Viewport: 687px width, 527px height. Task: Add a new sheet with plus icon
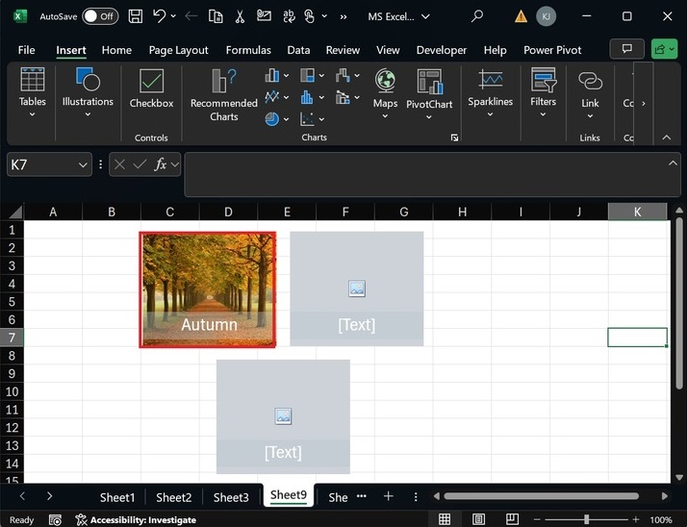click(x=389, y=496)
